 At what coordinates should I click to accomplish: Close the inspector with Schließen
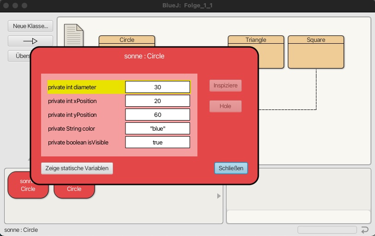231,168
